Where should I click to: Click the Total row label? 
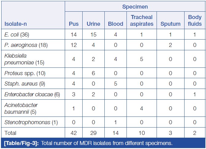(10, 133)
